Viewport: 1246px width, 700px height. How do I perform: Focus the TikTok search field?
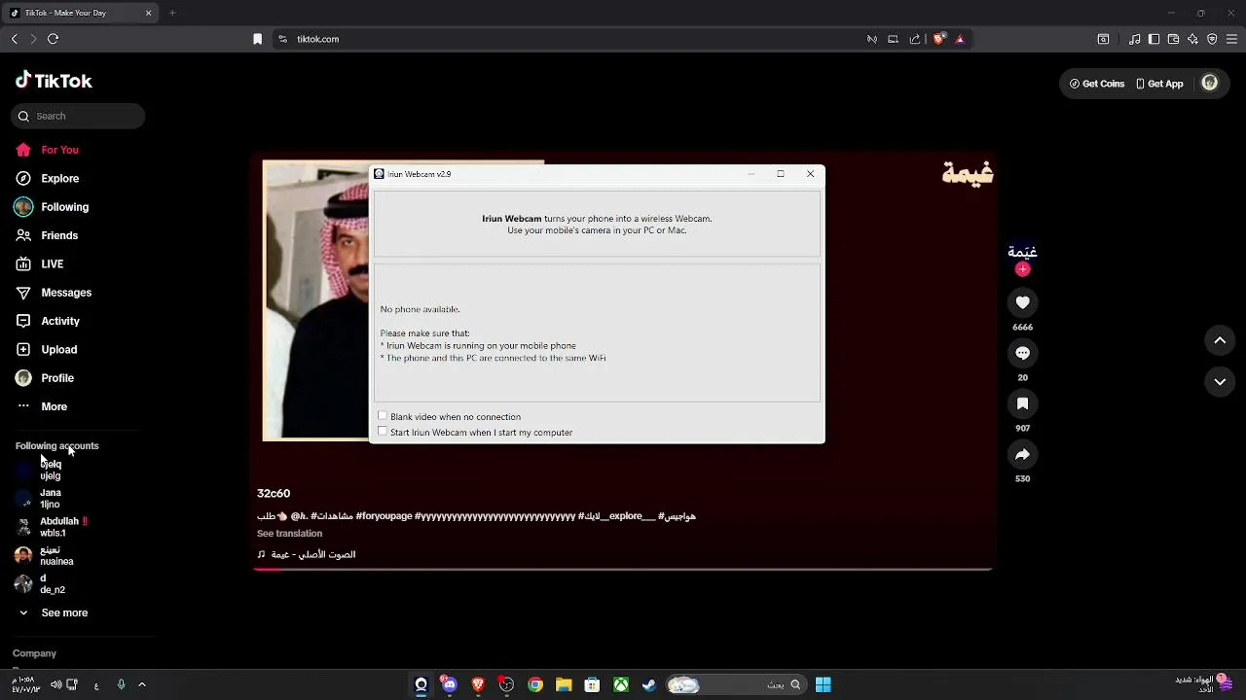pyautogui.click(x=79, y=117)
